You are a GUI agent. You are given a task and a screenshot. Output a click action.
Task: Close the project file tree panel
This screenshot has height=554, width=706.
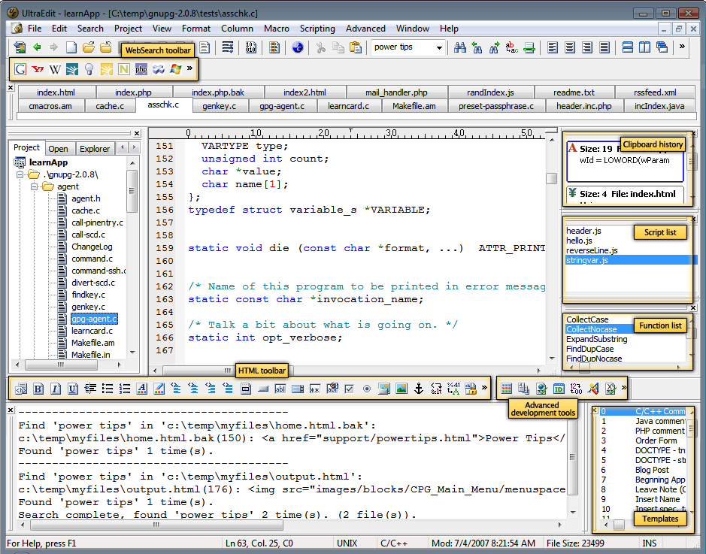coord(137,133)
